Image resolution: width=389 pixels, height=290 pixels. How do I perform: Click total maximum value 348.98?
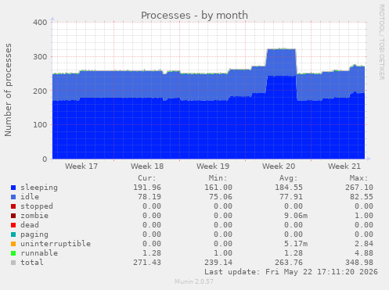click(x=359, y=263)
